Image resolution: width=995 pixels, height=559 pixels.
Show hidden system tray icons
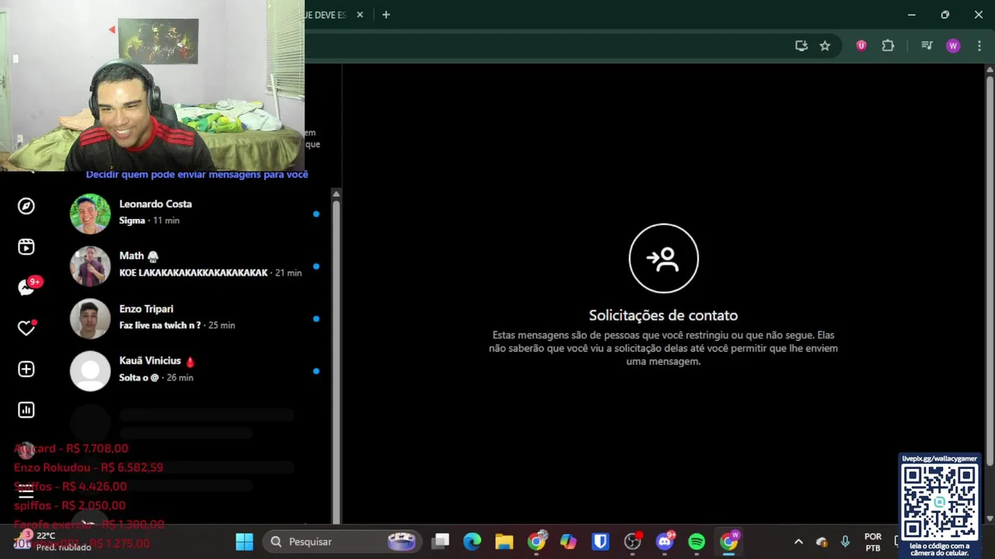coord(798,542)
